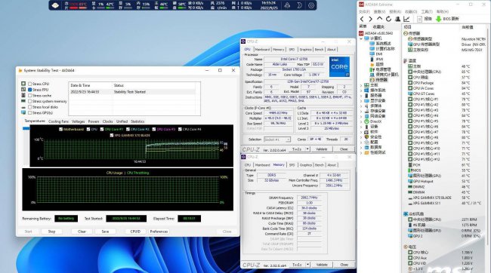Toggle the XPG GAMMIX S70 BLADE legend checkbox
This screenshot has height=273, width=491.
pos(112,136)
